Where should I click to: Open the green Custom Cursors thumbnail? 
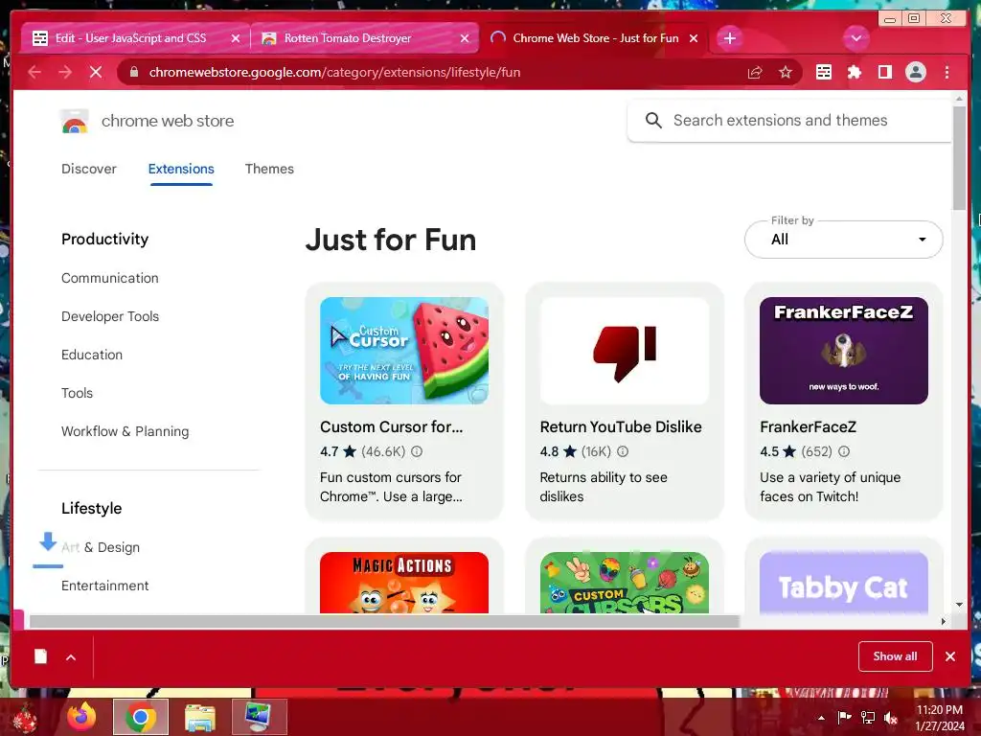[x=625, y=583]
